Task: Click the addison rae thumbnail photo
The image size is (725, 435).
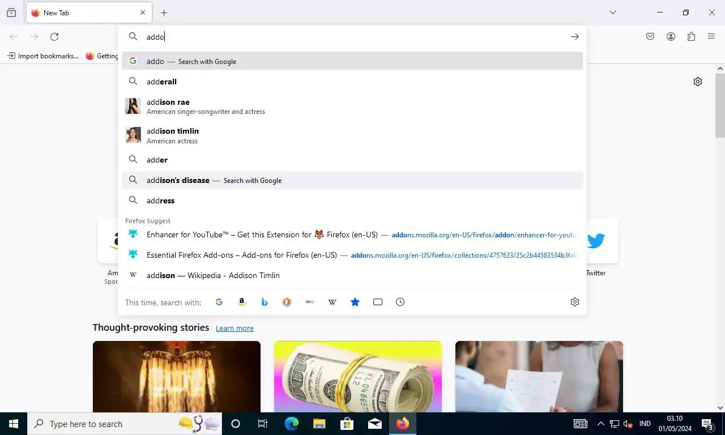Action: click(133, 106)
